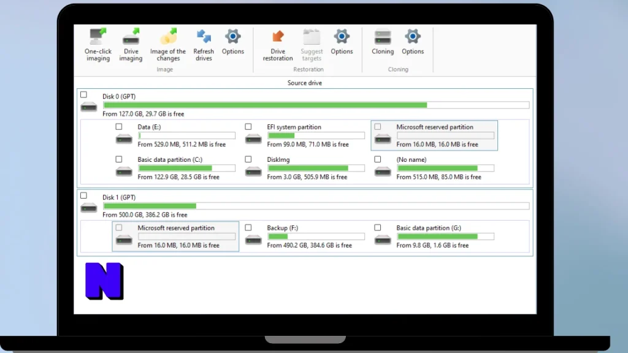628x353 pixels.
Task: Click the Disk 1 (GPT) label
Action: (x=119, y=197)
